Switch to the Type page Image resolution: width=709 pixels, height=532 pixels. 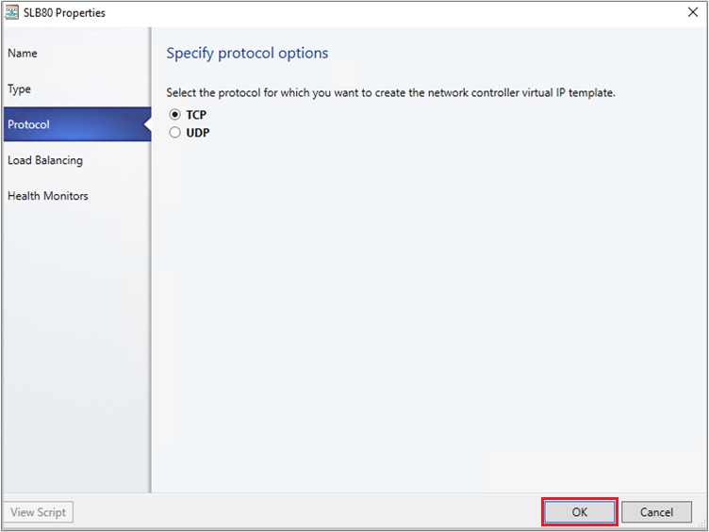point(20,89)
